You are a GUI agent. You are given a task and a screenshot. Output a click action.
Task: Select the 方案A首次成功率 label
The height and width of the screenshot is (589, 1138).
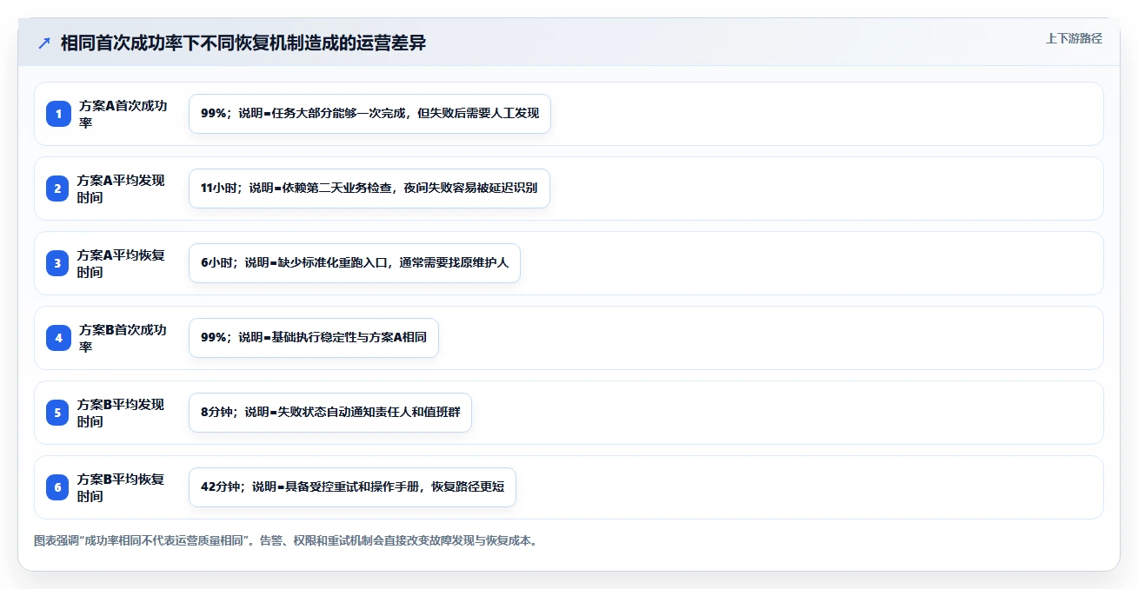(x=123, y=114)
